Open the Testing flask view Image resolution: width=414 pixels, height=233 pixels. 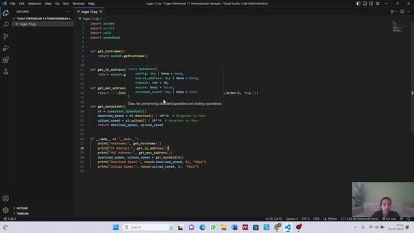[x=6, y=71]
